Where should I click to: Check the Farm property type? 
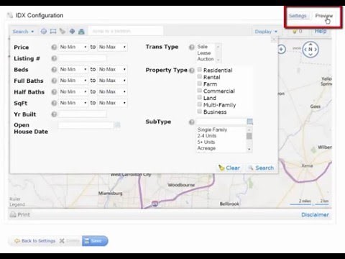[199, 83]
